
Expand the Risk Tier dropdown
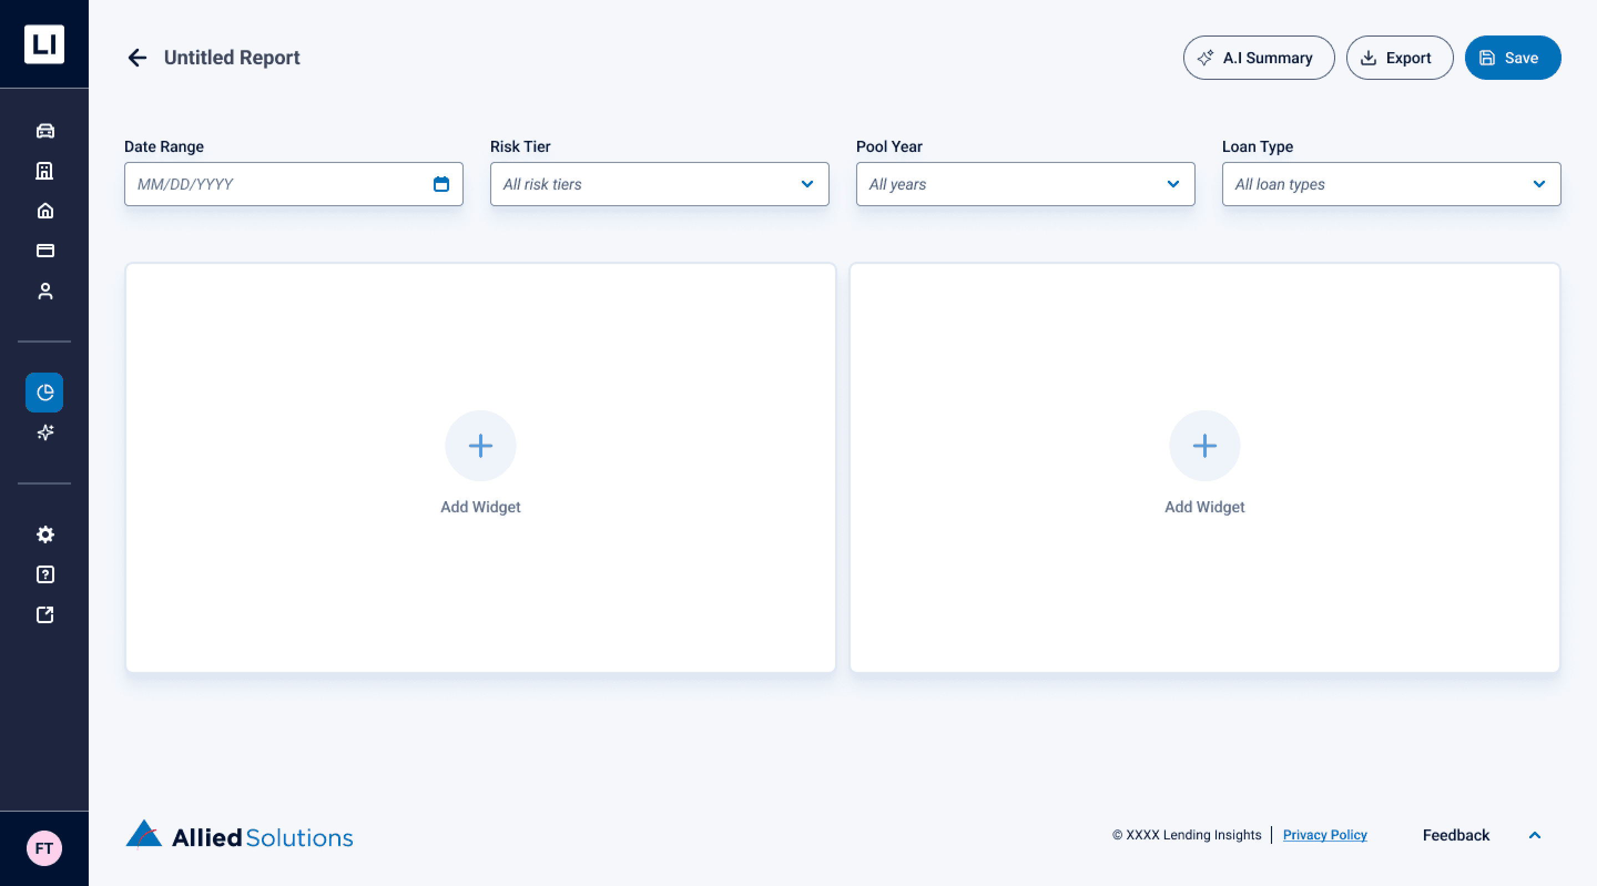659,184
